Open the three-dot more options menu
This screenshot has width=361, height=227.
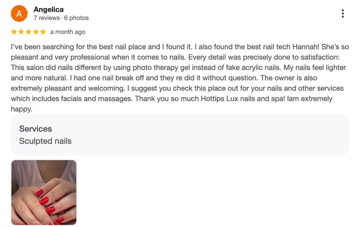tap(343, 14)
